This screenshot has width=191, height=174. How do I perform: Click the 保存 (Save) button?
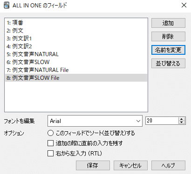click(93, 165)
